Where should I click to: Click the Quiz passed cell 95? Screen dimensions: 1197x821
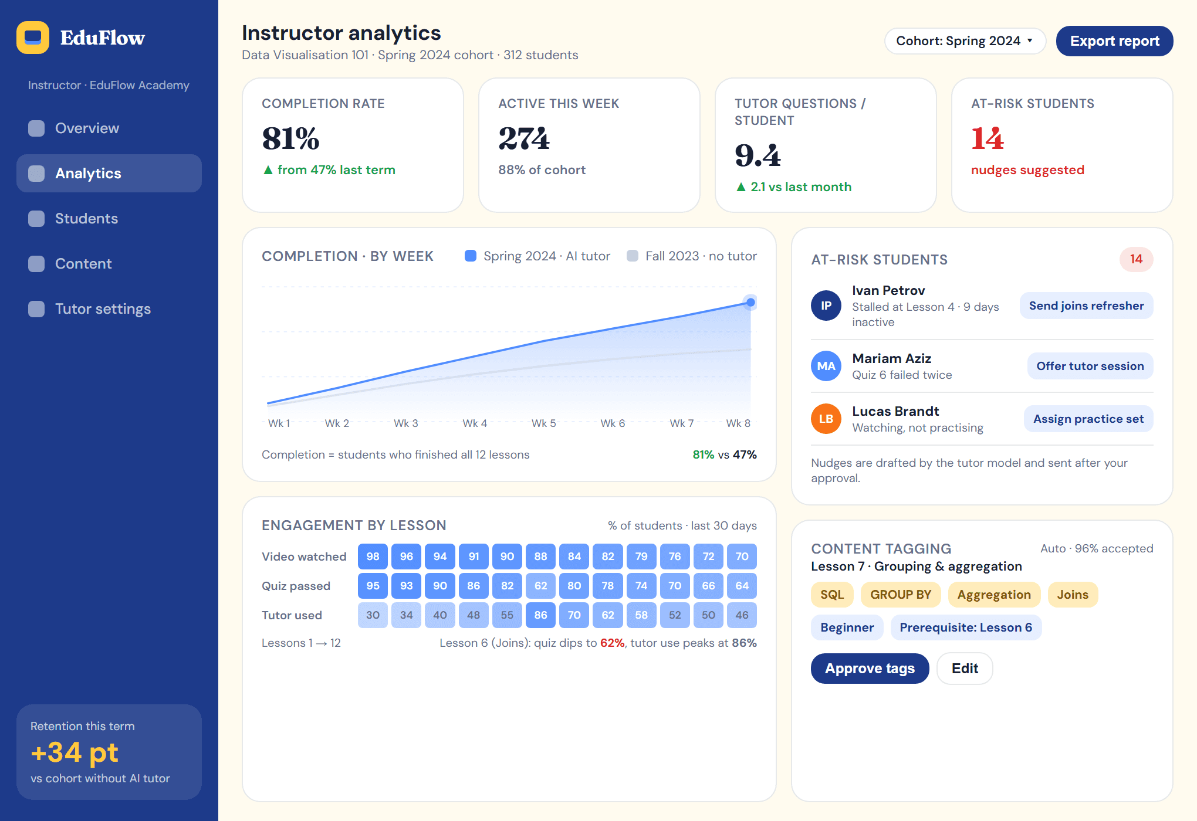373,586
